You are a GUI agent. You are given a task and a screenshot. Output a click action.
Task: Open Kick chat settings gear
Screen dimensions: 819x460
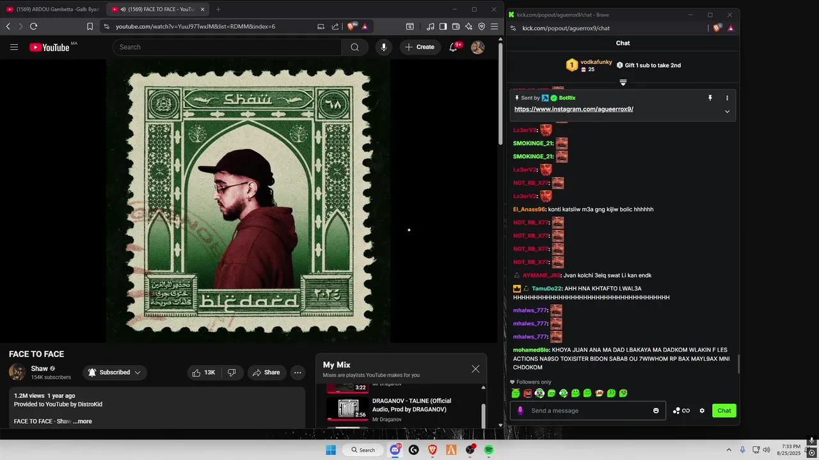tap(702, 411)
